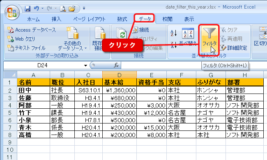This screenshot has height=160, width=267.
Task: Click the fx insert function button
Action: 116,65
